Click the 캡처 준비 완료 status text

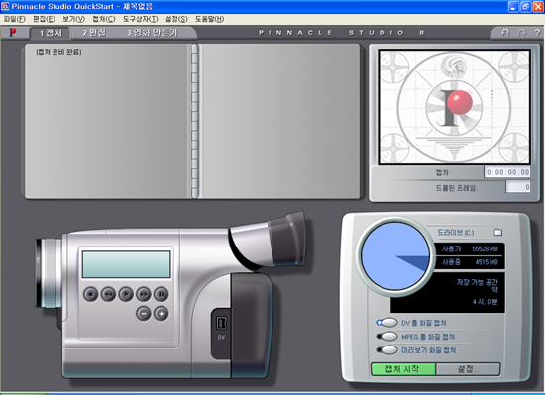pyautogui.click(x=58, y=52)
